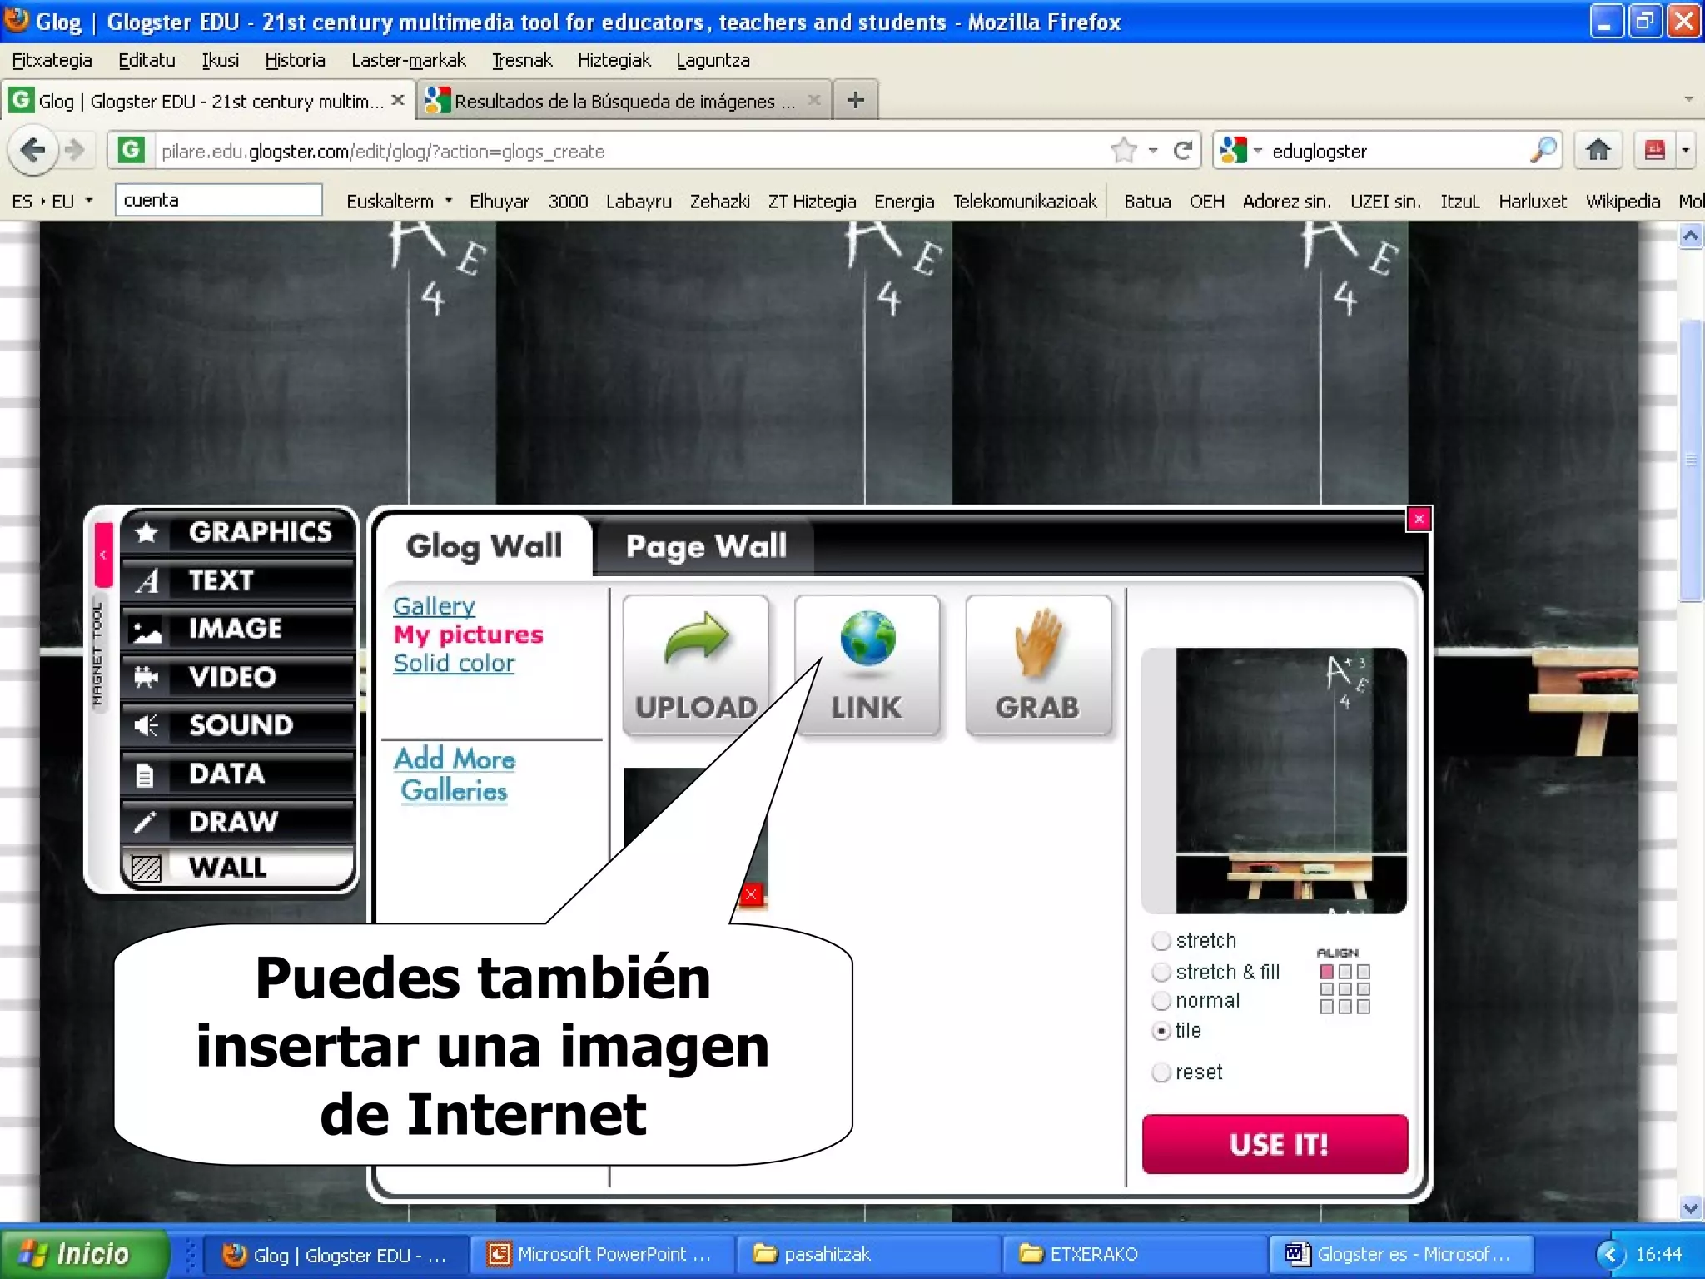Select the normal radio option

1161,1001
